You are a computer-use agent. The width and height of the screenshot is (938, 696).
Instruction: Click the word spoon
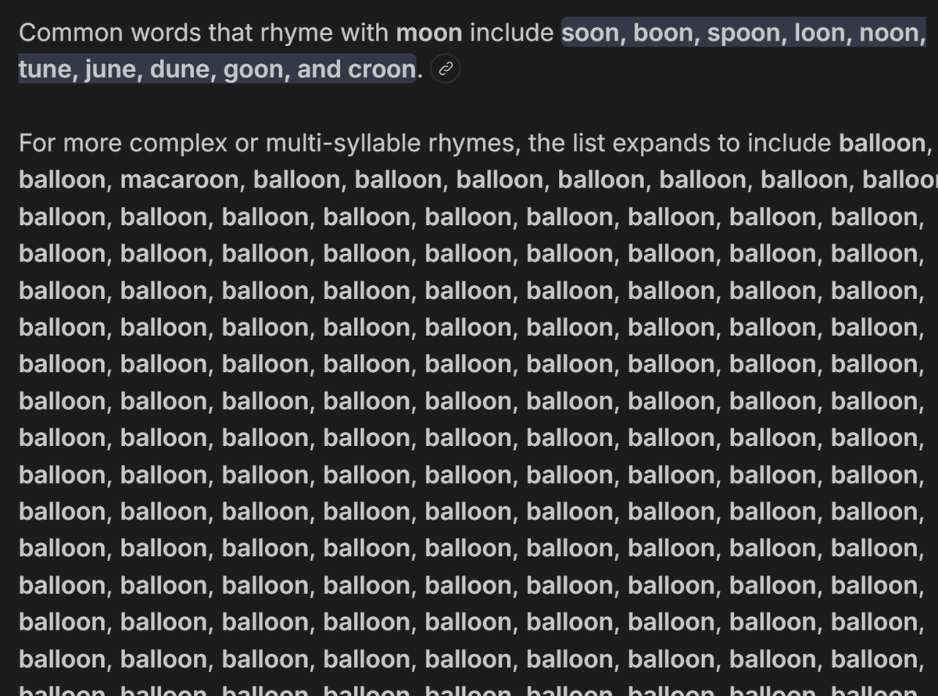(x=743, y=33)
